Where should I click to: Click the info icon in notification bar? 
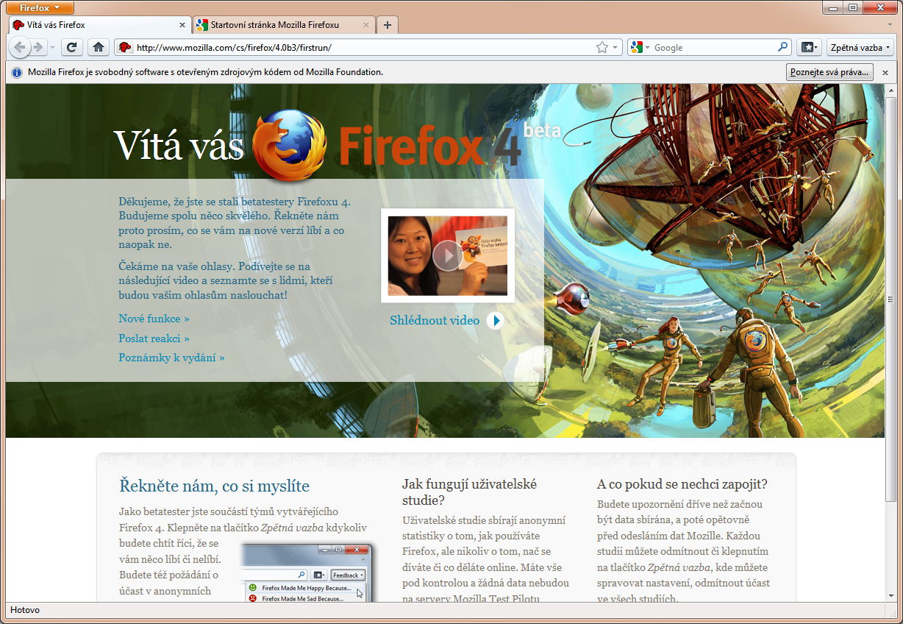click(x=17, y=72)
